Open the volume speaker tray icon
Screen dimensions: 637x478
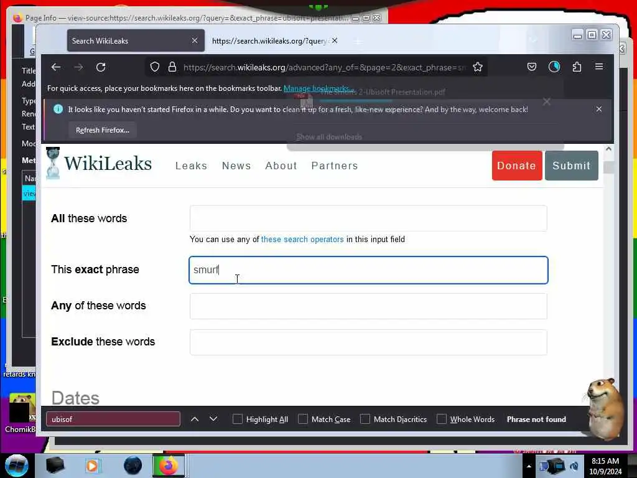(574, 466)
